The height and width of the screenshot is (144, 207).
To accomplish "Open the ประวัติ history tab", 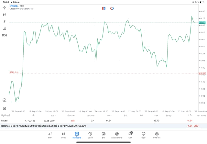I will [90, 135].
